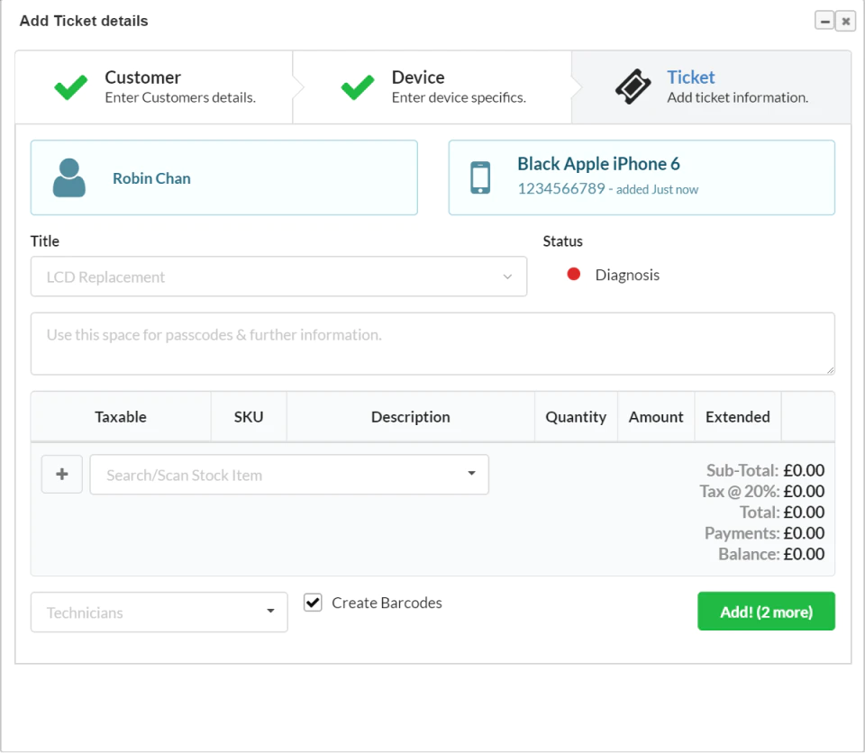
Task: Click the Add Ticket details window title
Action: click(84, 21)
